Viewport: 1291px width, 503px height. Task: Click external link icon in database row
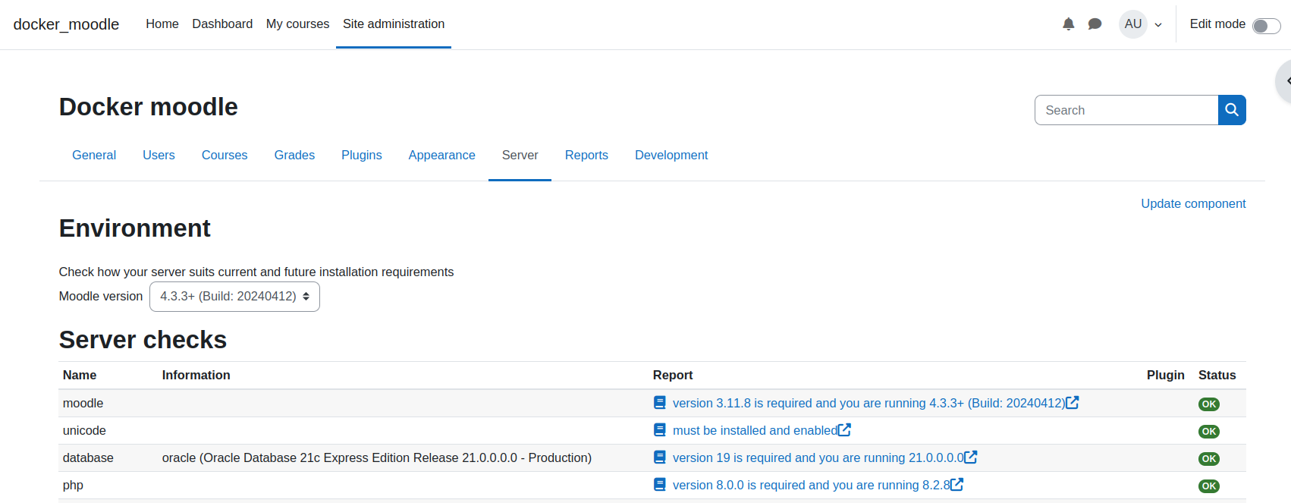click(971, 457)
